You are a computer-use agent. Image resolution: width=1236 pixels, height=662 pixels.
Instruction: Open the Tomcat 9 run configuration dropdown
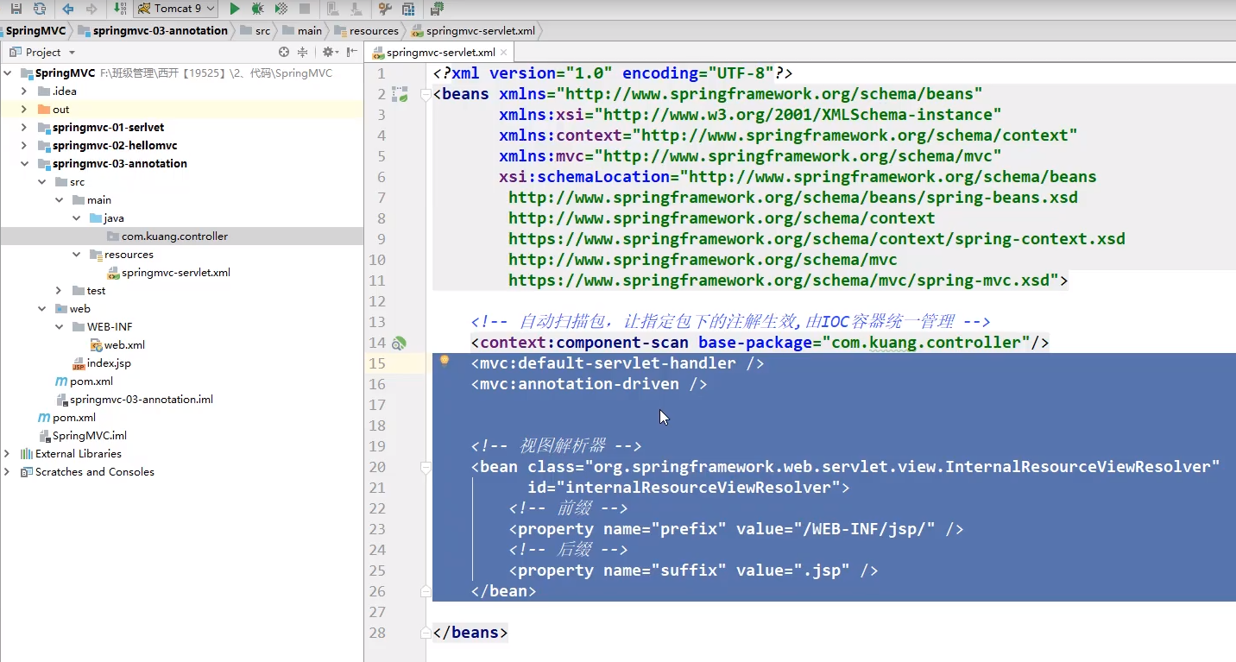click(x=176, y=9)
